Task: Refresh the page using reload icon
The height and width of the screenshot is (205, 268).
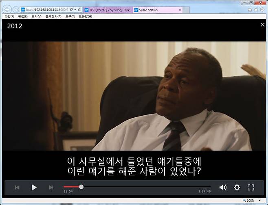Action: [x=79, y=10]
